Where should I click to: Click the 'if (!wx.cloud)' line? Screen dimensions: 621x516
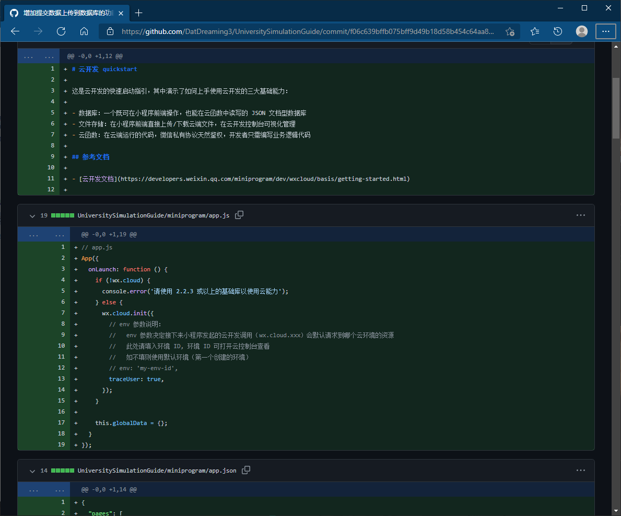(123, 281)
